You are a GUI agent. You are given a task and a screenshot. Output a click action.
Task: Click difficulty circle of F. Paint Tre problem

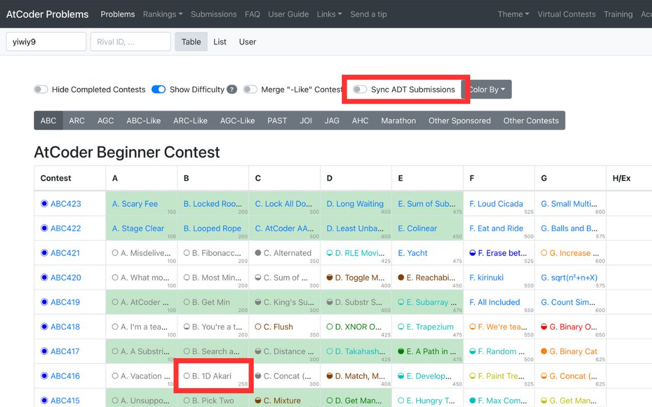tap(473, 376)
